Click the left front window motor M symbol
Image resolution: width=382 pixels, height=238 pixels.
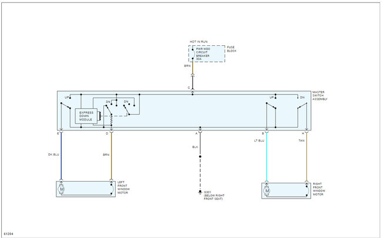point(62,189)
